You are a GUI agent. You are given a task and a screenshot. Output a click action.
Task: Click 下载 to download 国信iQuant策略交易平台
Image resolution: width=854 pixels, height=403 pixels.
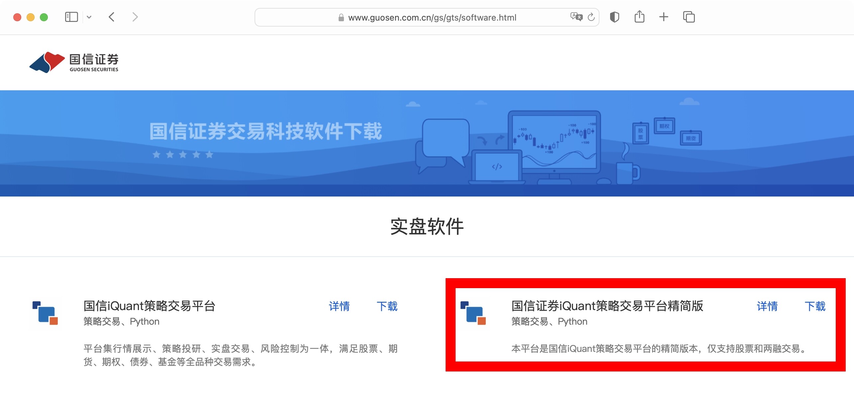[x=387, y=307]
